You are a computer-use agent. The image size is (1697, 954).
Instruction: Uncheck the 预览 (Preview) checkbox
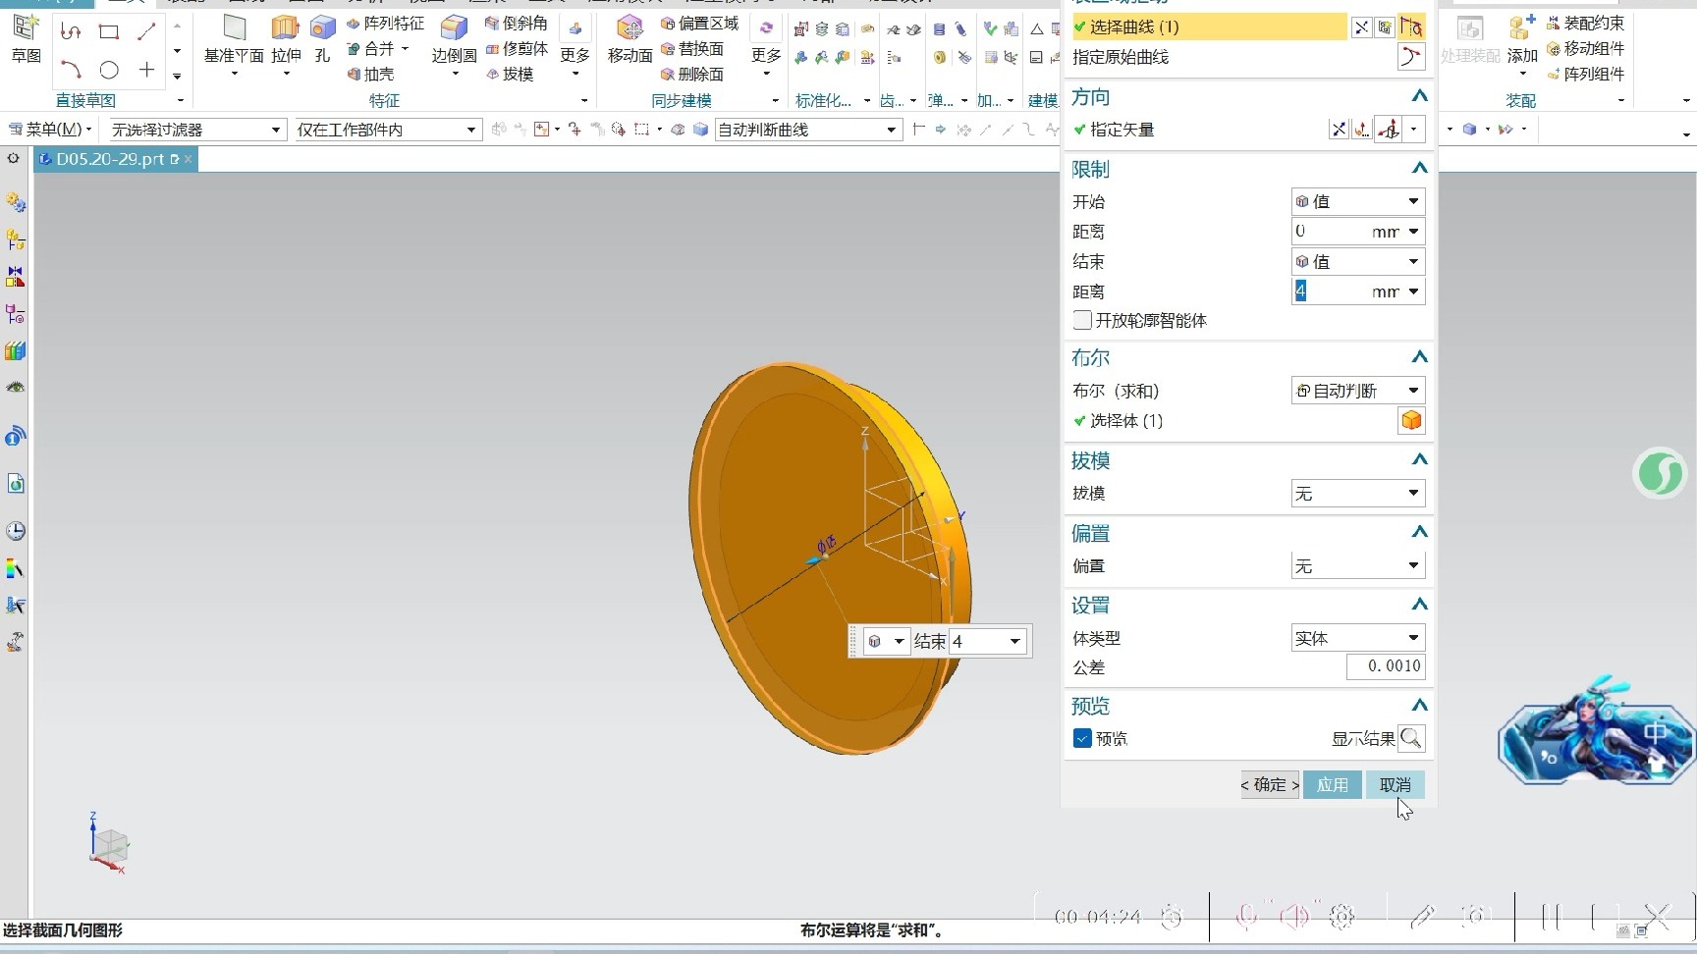(x=1082, y=738)
